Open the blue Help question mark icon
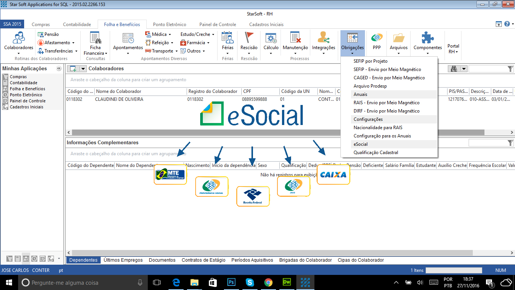Viewport: 515px width, 290px height. click(x=507, y=24)
